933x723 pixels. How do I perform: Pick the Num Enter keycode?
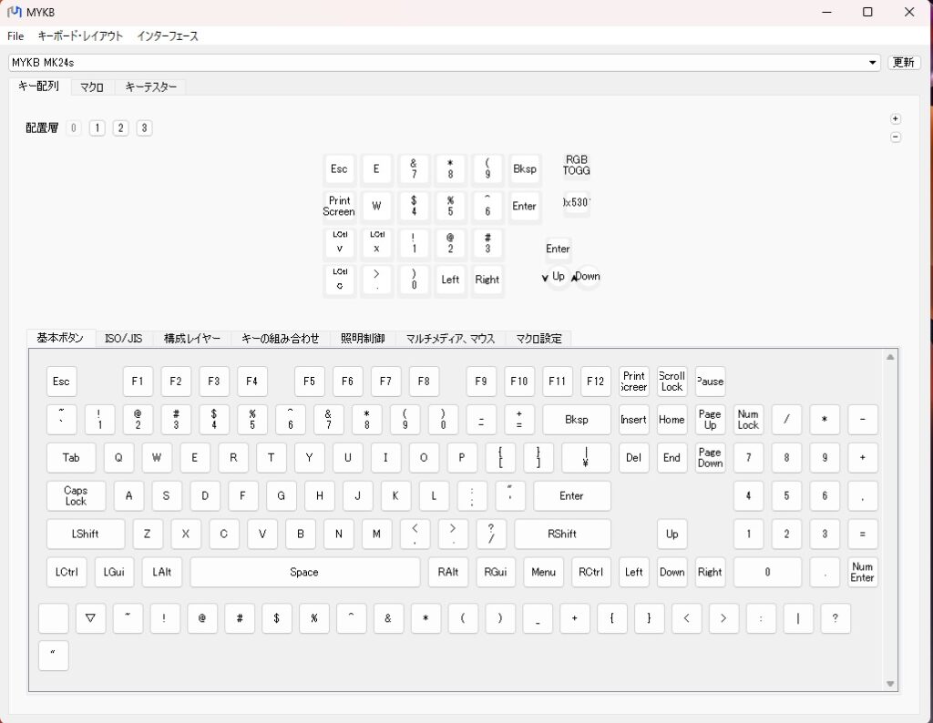coord(862,572)
